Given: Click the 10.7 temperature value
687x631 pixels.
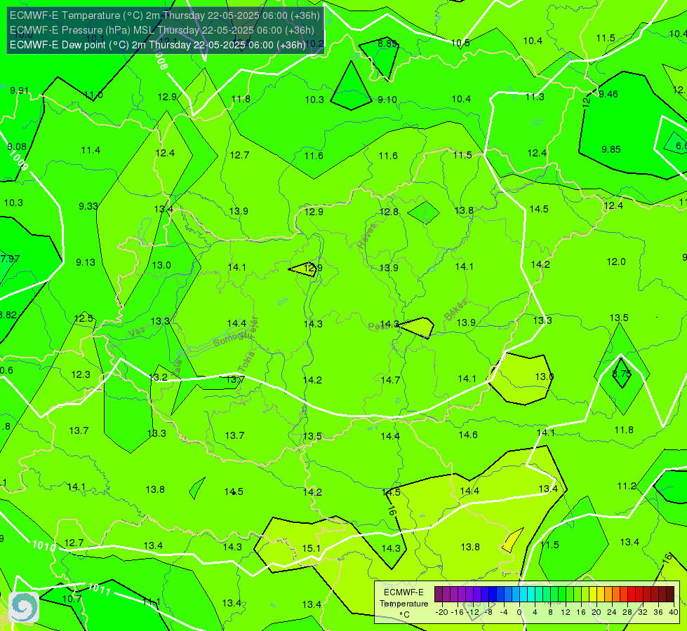Looking at the screenshot, I should coord(72,599).
